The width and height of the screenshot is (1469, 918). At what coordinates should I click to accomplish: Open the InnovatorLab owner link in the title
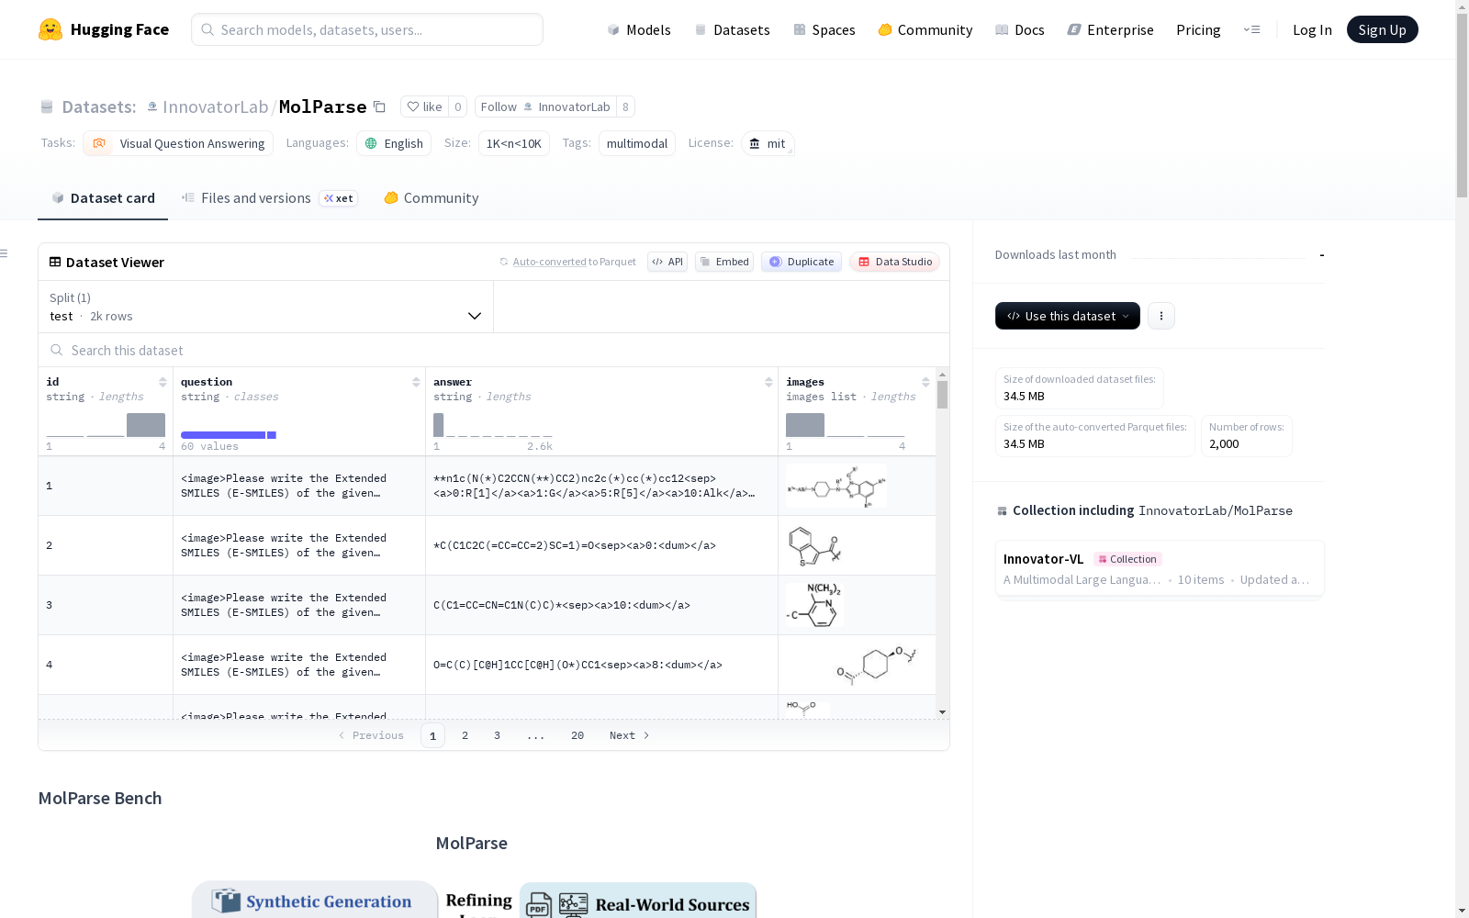[216, 106]
